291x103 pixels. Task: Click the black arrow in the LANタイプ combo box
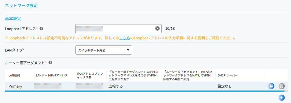[128, 50]
